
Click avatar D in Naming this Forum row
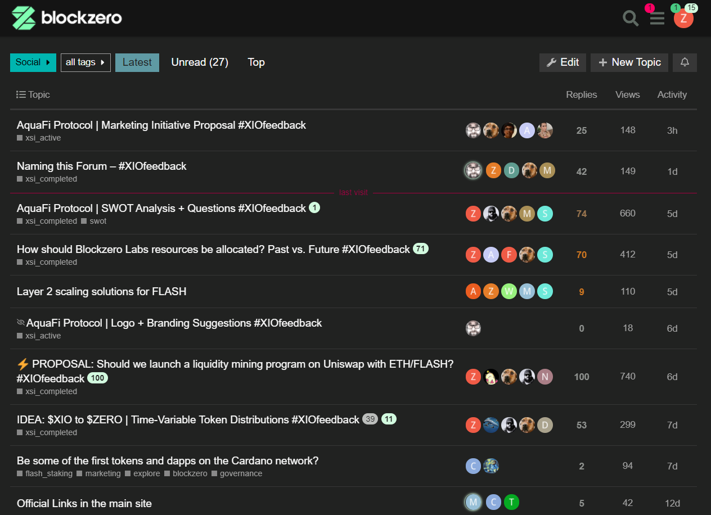point(511,170)
